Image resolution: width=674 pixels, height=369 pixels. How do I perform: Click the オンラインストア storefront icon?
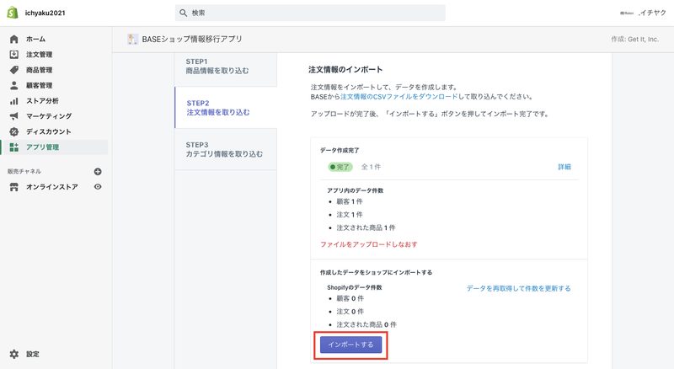tap(13, 187)
